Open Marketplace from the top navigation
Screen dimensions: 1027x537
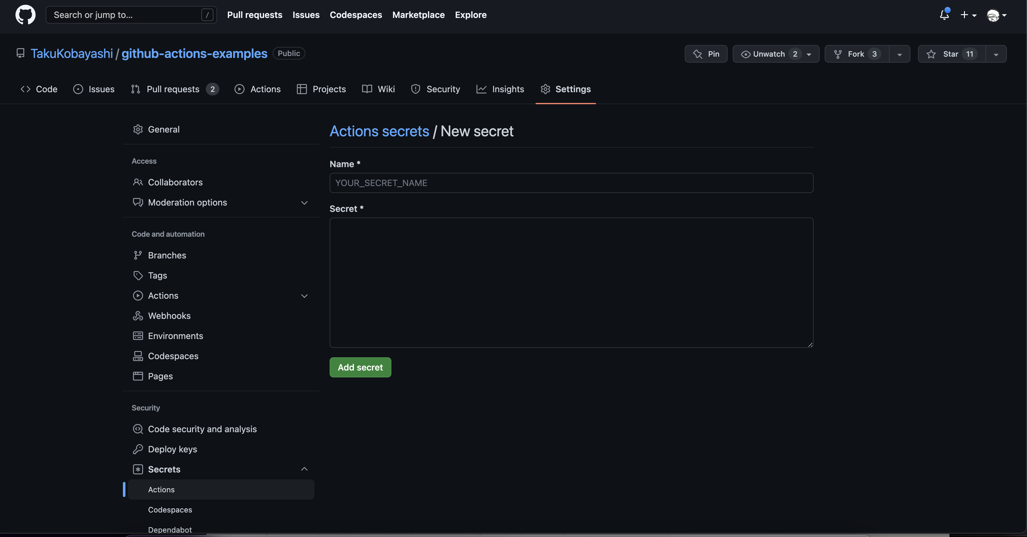[418, 15]
